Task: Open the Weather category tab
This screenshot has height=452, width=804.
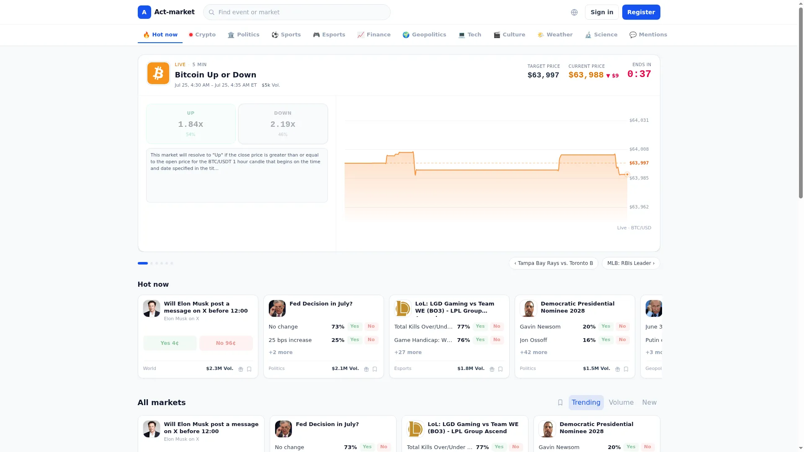Action: point(555,35)
